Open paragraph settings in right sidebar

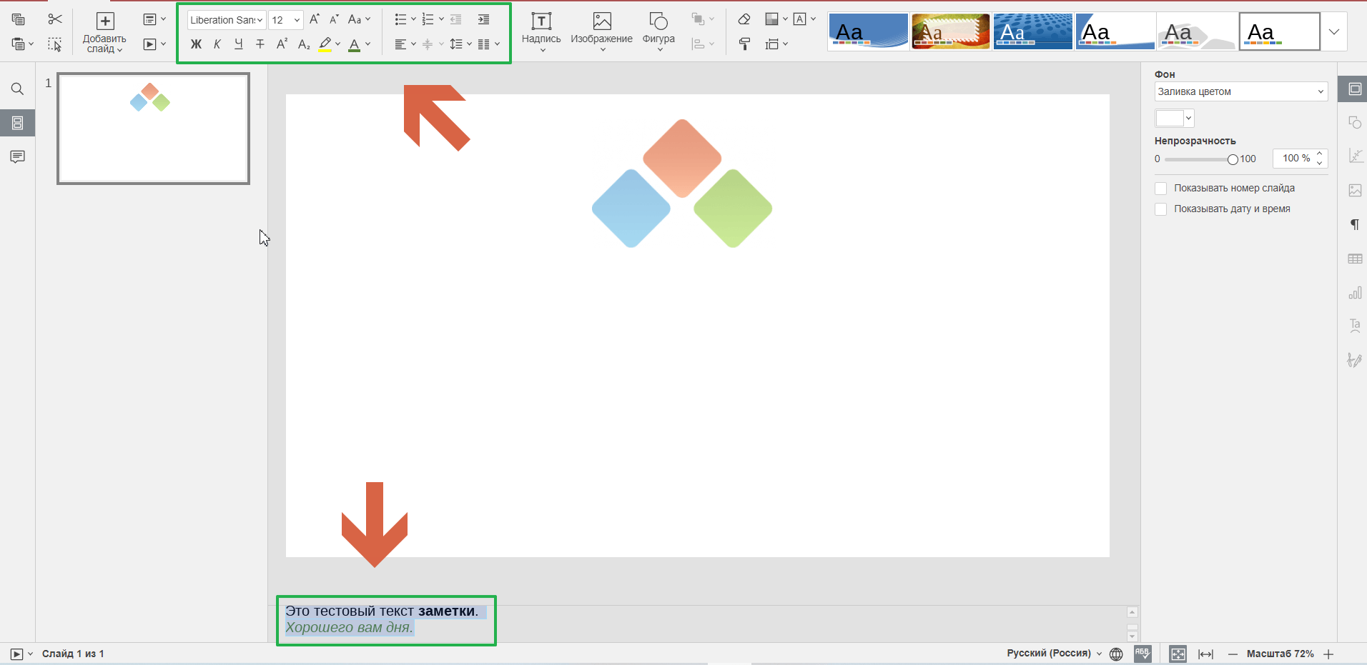1354,225
